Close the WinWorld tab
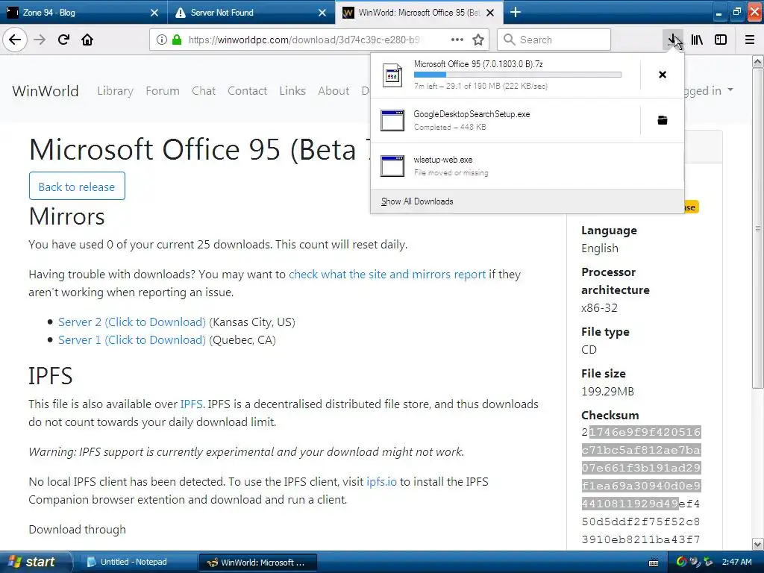 pos(491,13)
